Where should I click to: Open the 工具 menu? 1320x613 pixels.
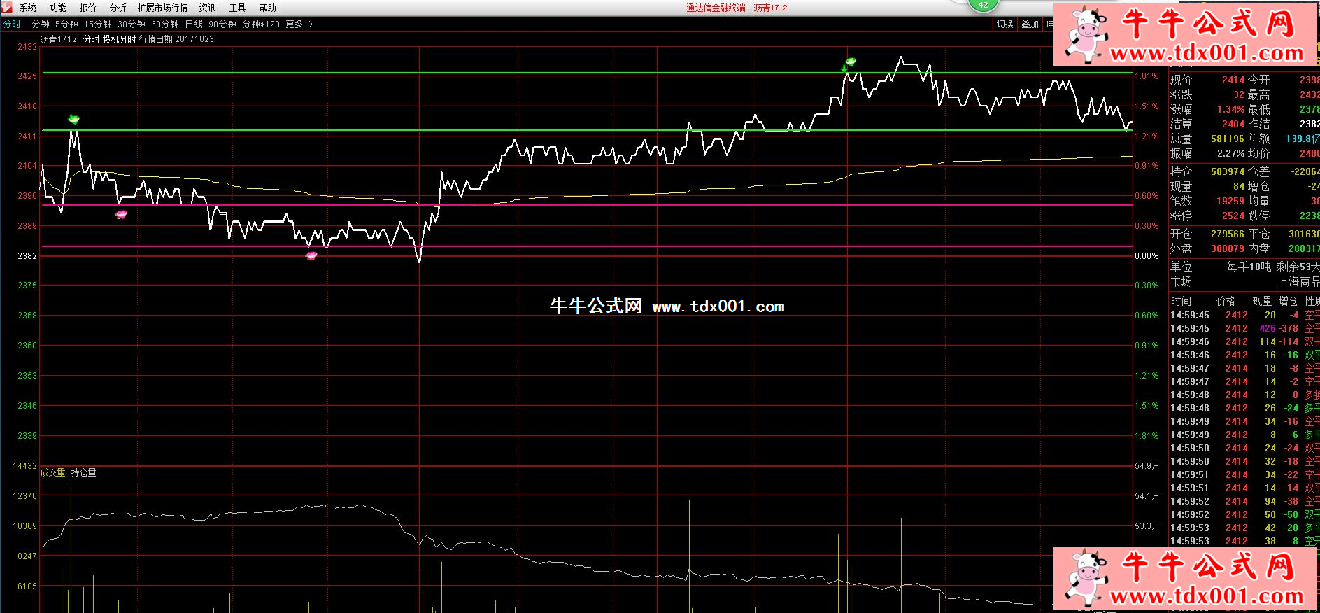[x=237, y=8]
